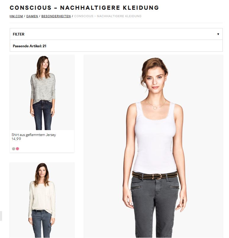The height and width of the screenshot is (238, 229).
Task: Open the large white tank top image
Action: (153, 146)
